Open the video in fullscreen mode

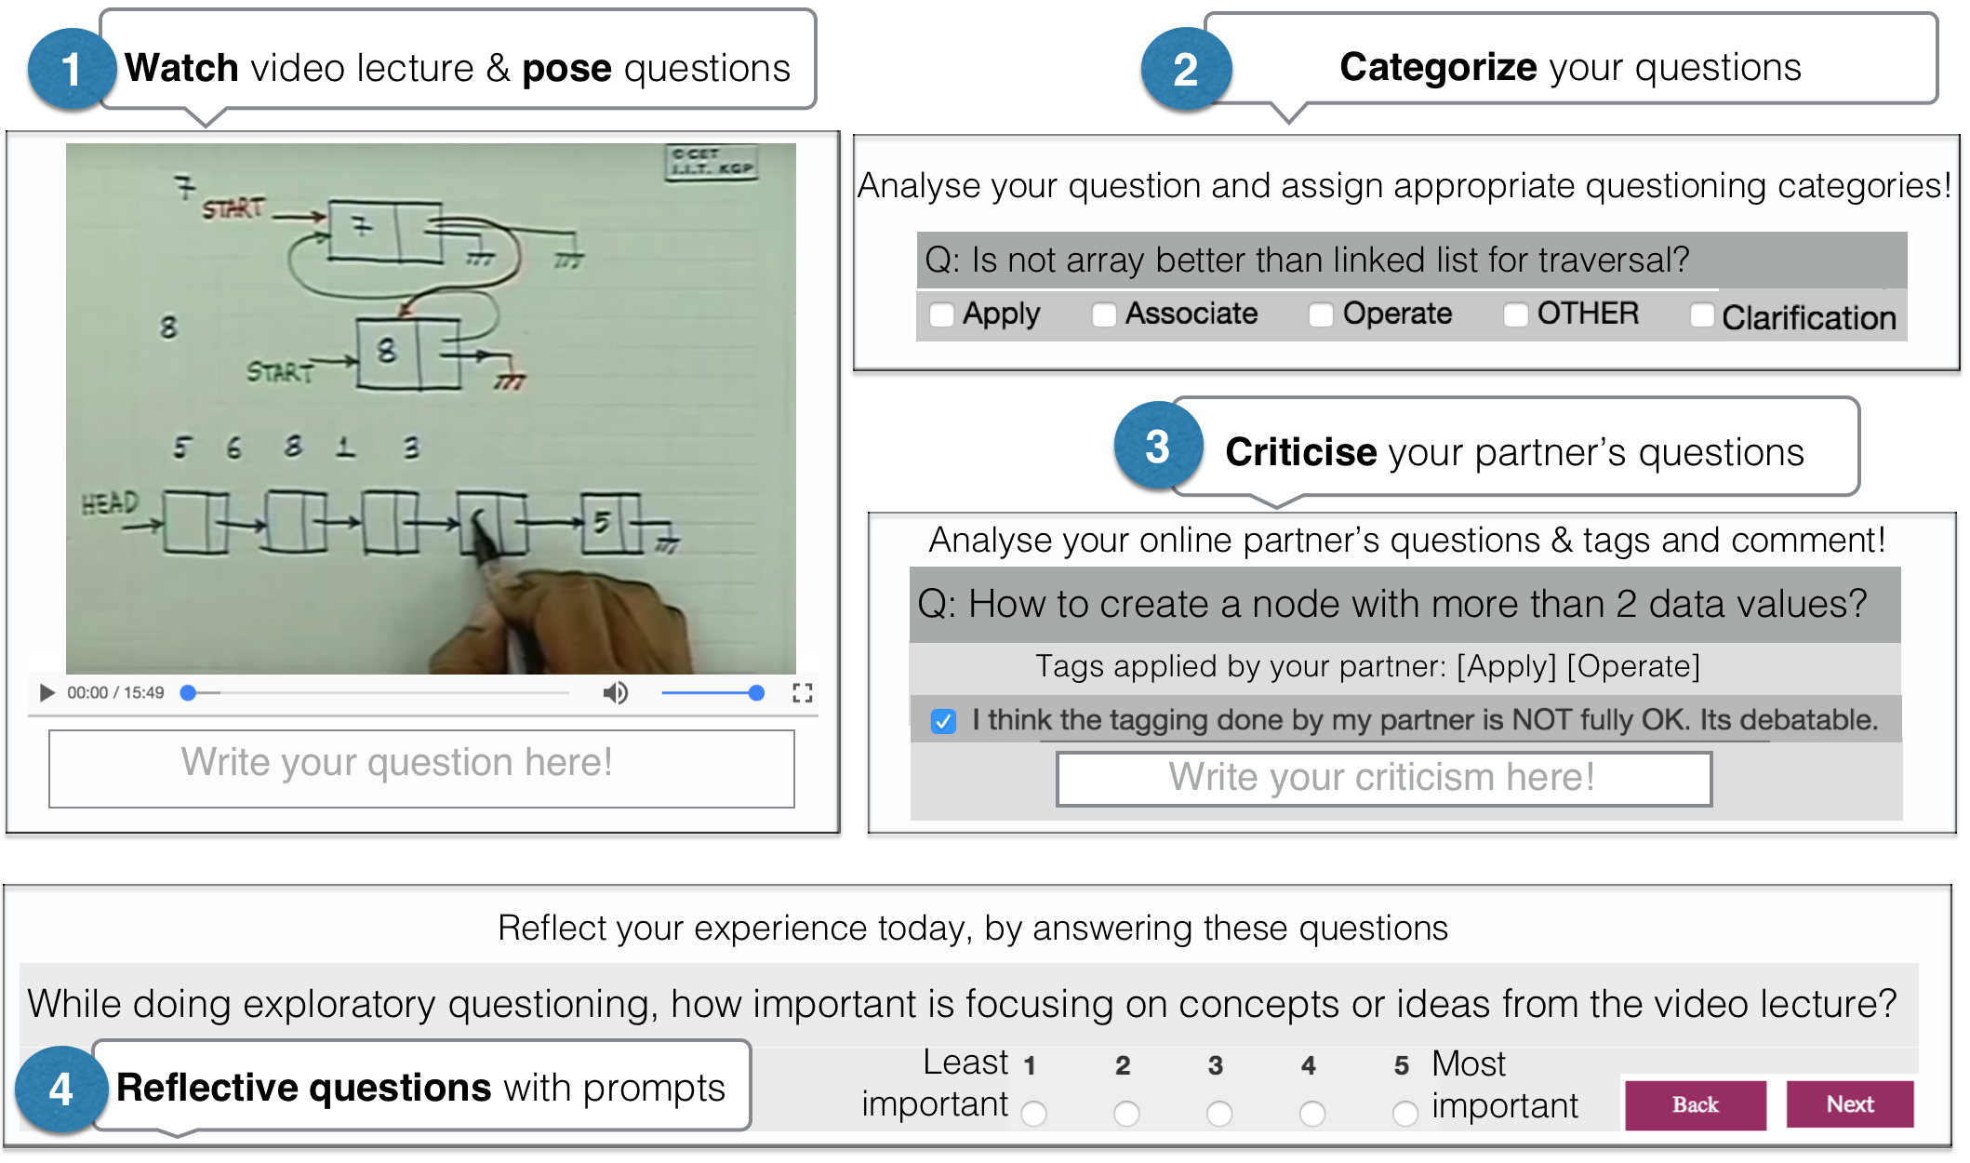click(802, 692)
